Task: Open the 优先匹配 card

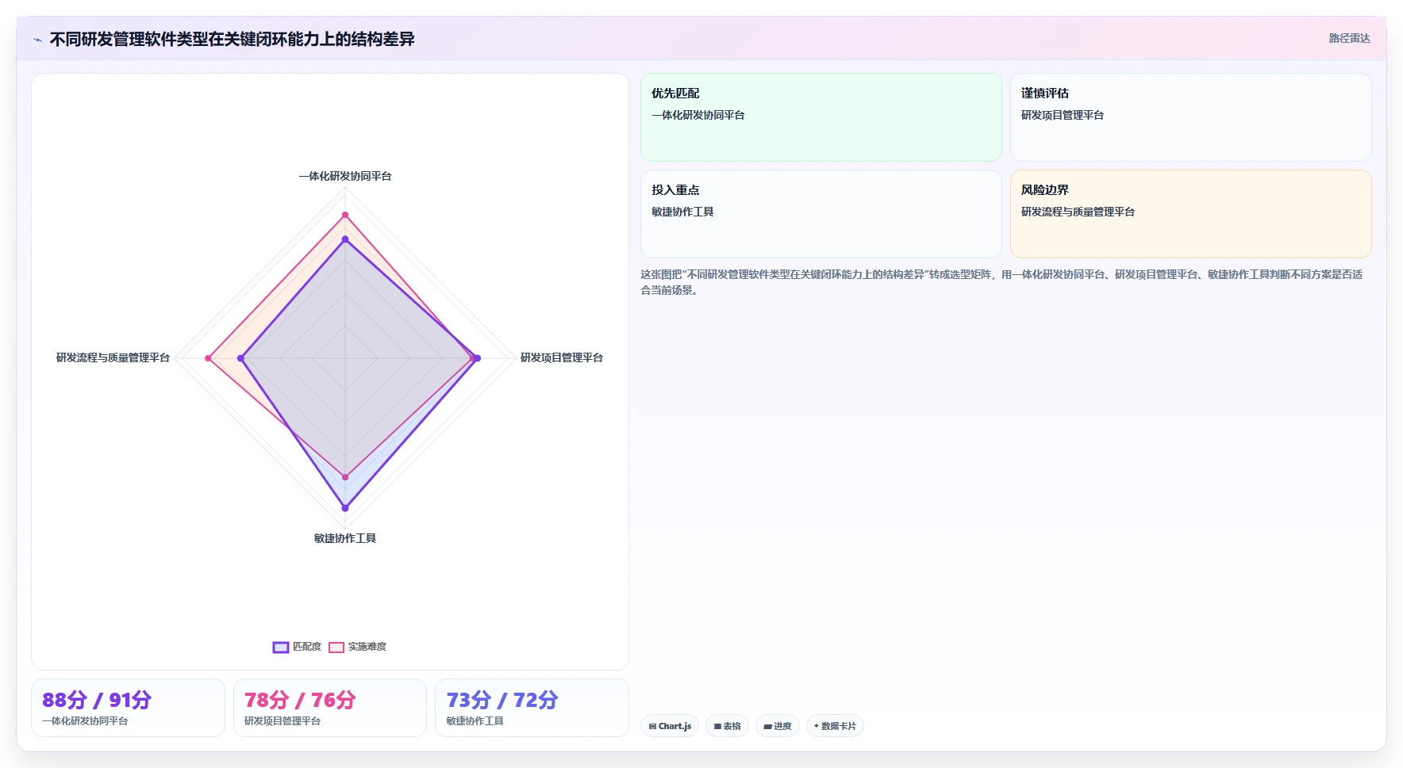Action: click(x=821, y=117)
